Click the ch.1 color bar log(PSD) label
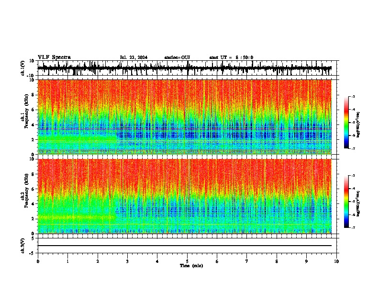Screen dimensions: 379x293 pyautogui.click(x=358, y=125)
